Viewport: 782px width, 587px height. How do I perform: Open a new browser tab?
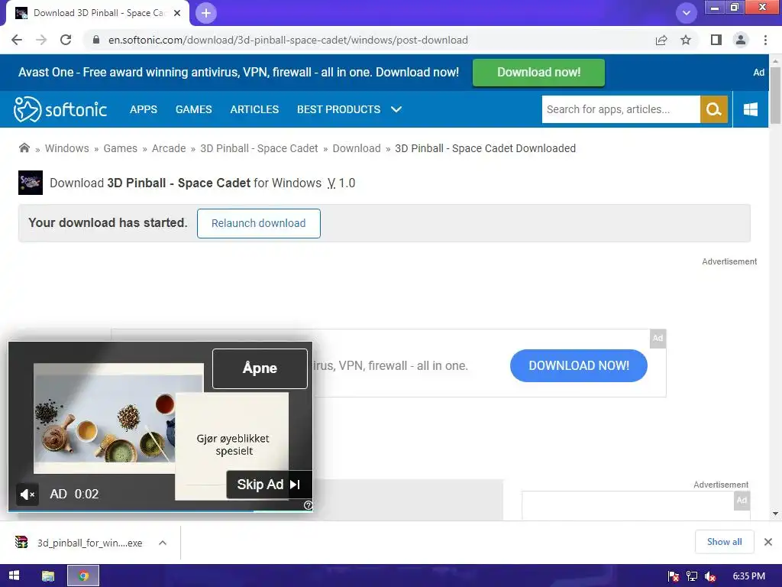206,13
